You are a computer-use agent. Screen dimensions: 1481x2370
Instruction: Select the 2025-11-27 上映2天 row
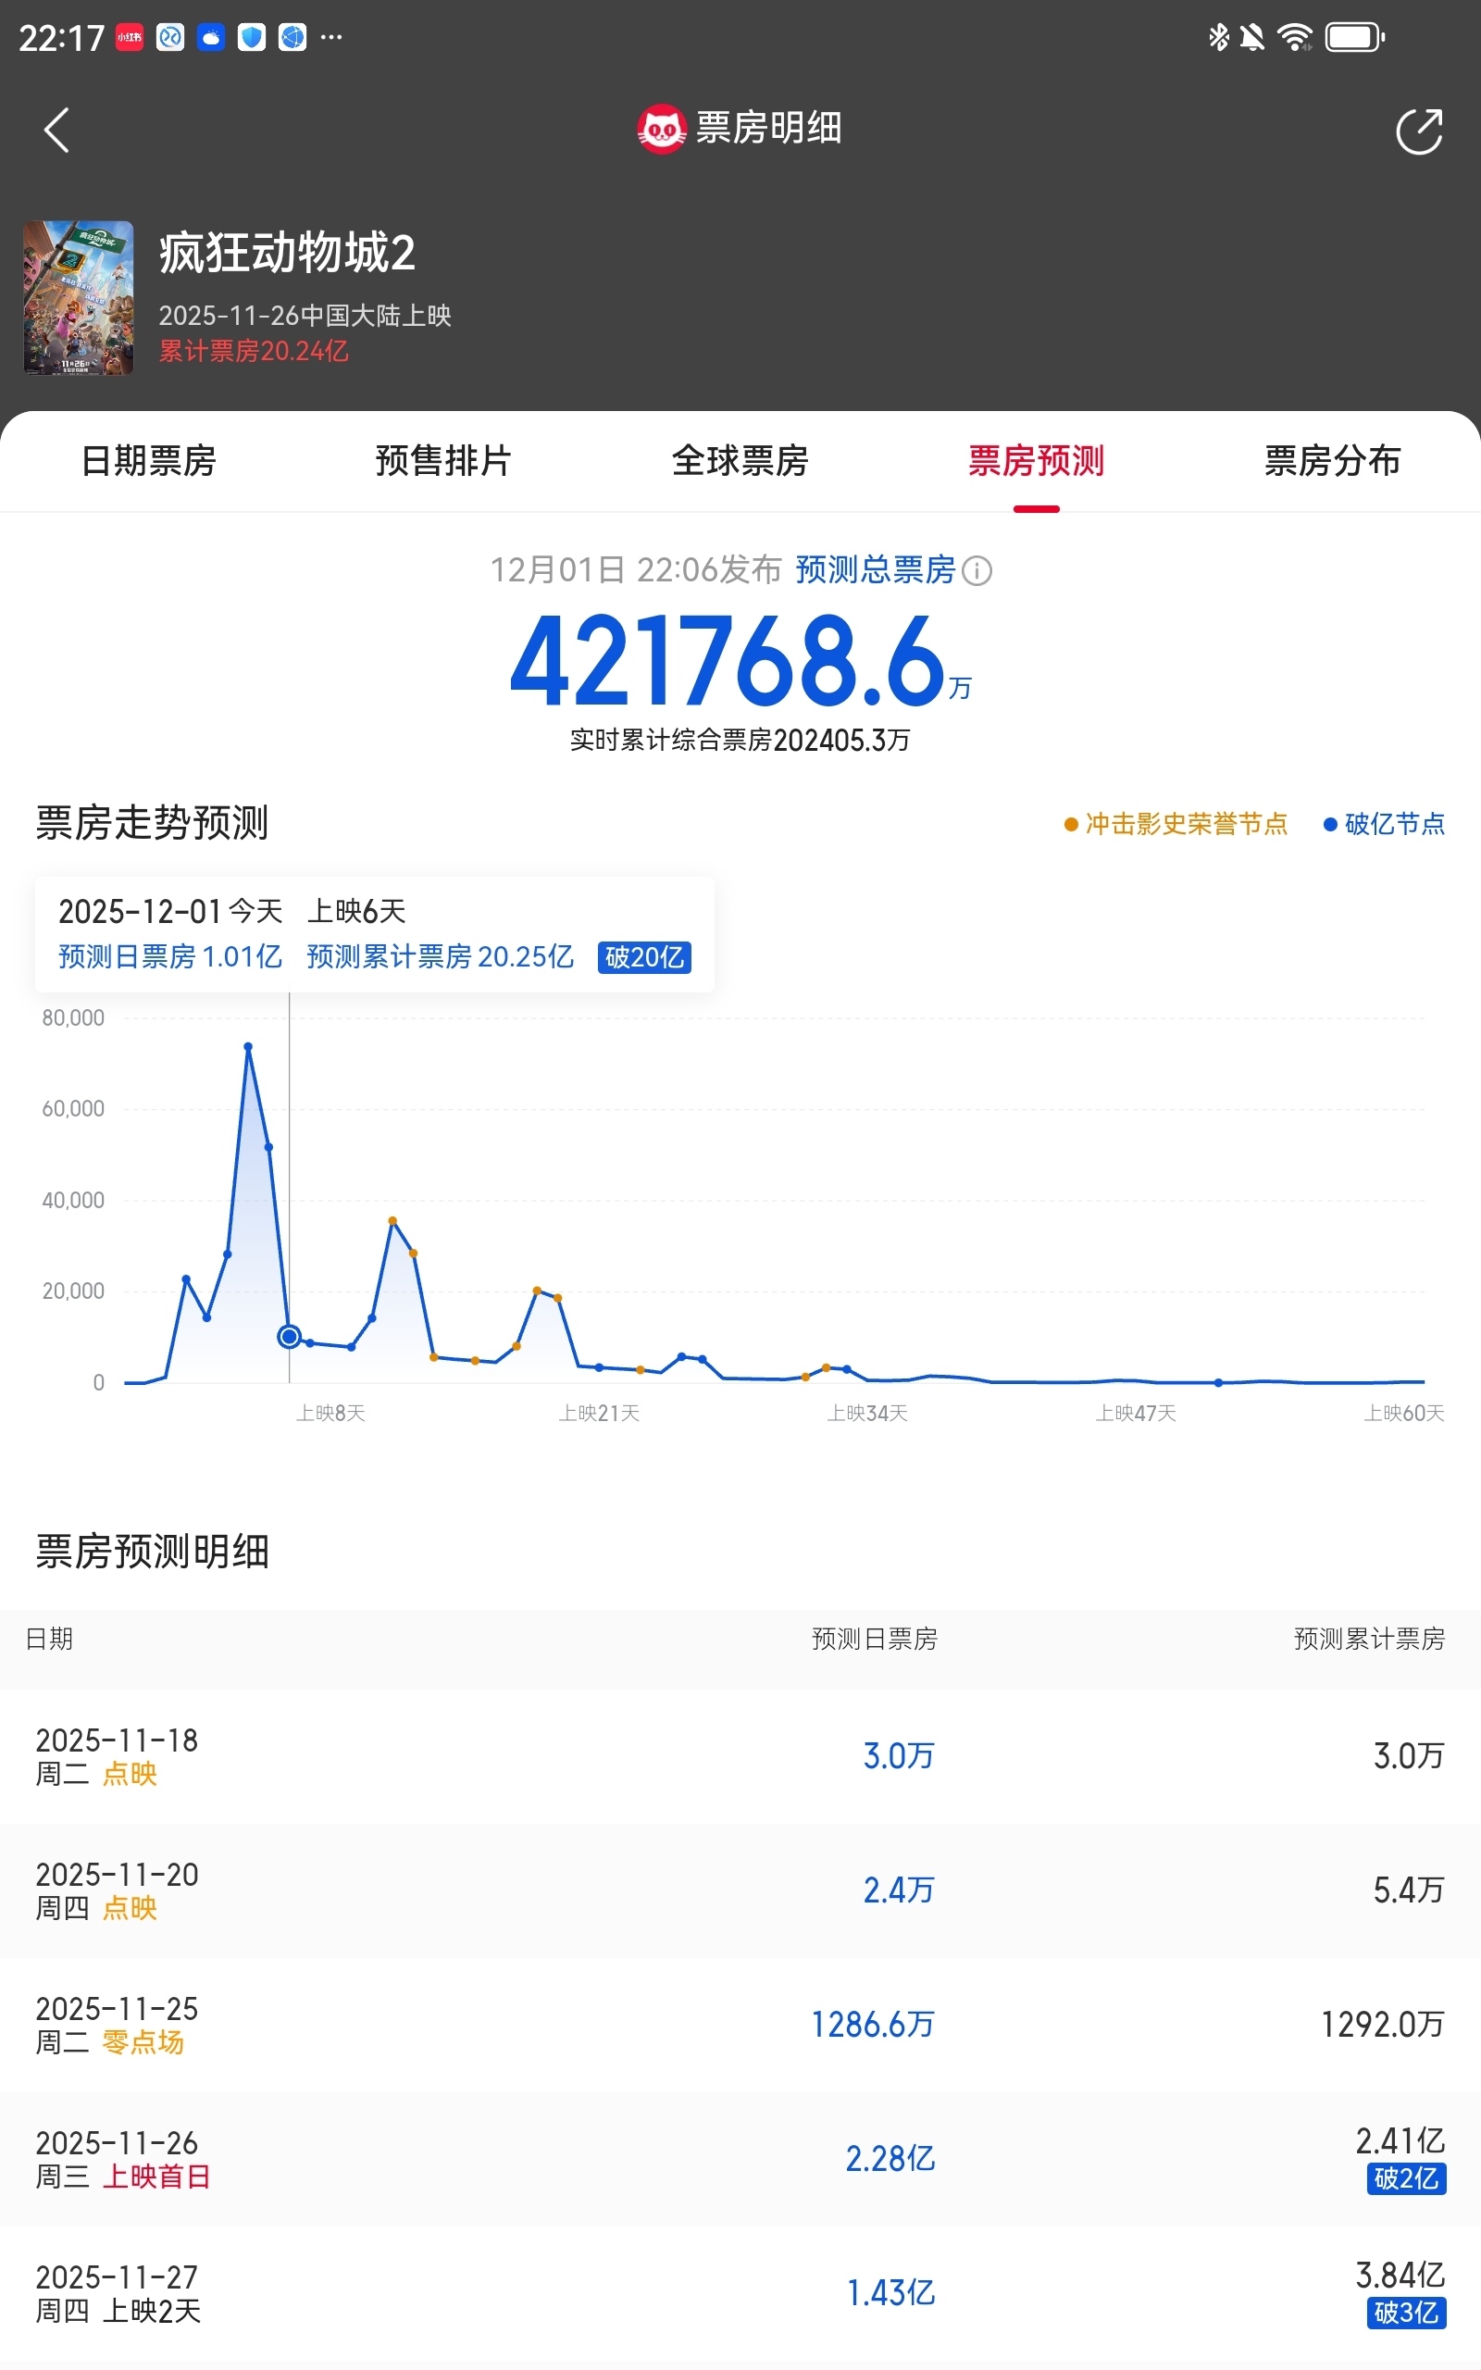pyautogui.click(x=740, y=2292)
